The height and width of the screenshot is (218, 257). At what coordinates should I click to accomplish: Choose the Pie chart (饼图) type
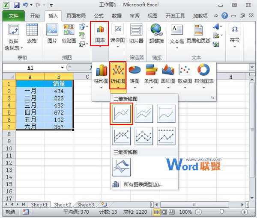point(135,76)
